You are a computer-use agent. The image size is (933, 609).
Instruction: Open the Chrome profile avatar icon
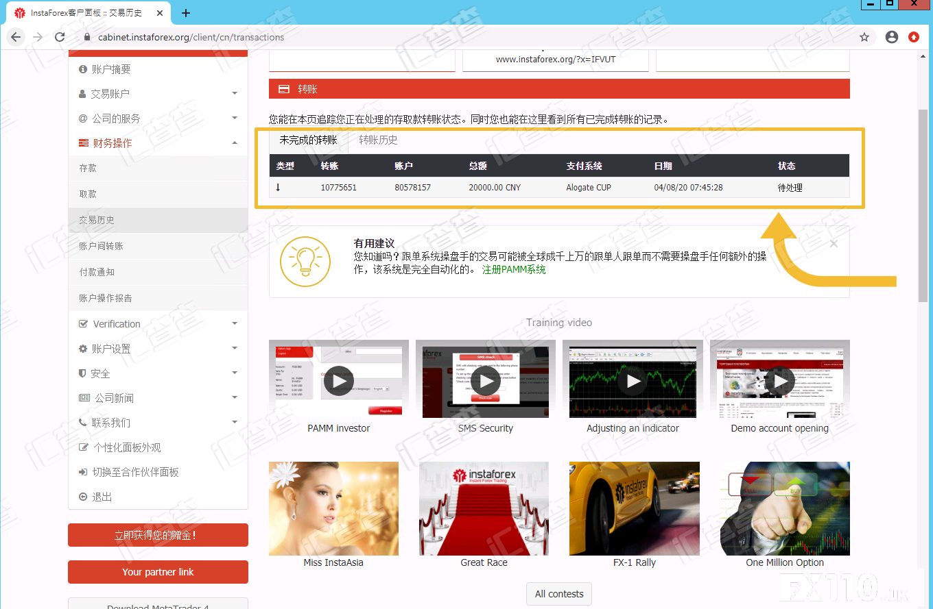(892, 37)
